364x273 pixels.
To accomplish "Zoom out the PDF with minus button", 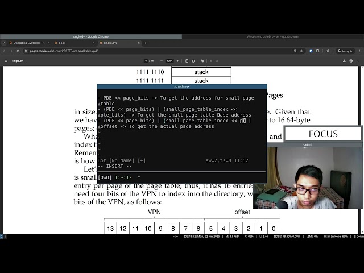I will coord(162,61).
